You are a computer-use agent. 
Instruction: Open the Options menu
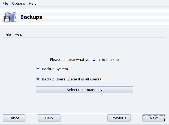coord(18,4)
